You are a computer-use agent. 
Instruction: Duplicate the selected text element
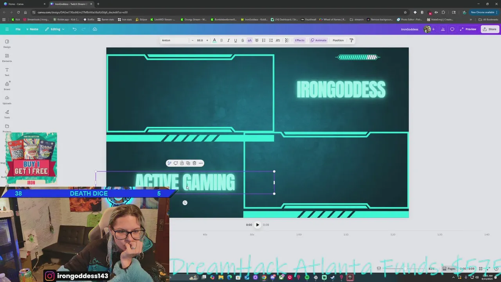click(188, 163)
